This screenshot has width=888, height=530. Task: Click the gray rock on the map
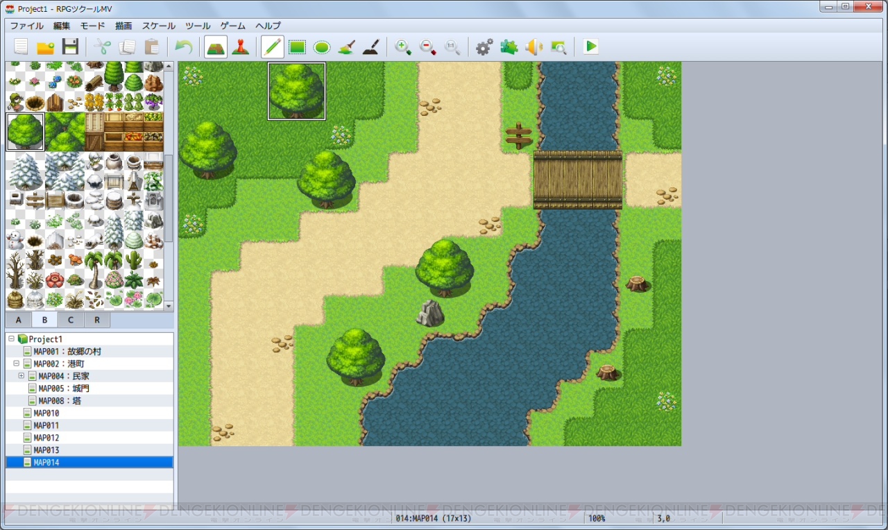pyautogui.click(x=430, y=313)
